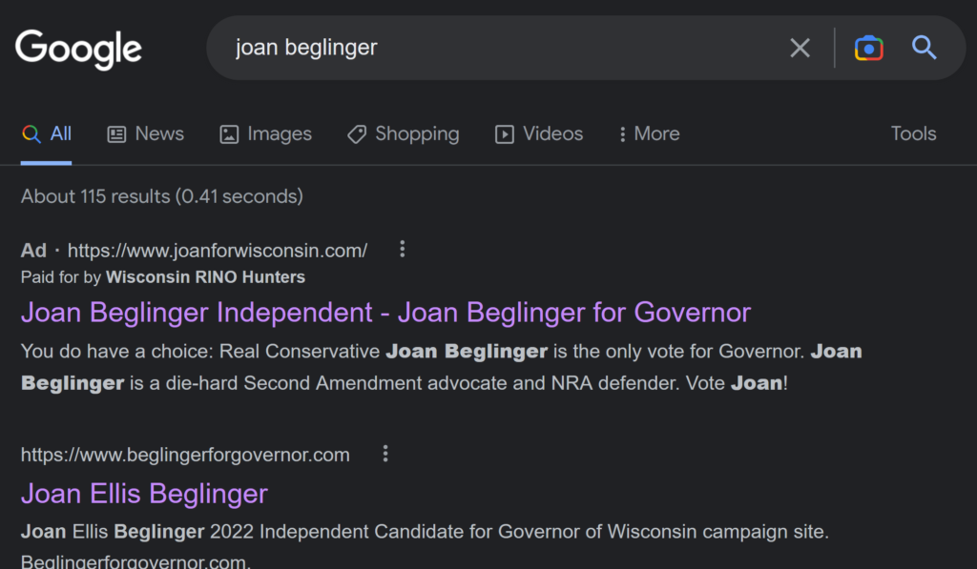Image resolution: width=977 pixels, height=569 pixels.
Task: Expand the More search categories menu
Action: pyautogui.click(x=649, y=134)
